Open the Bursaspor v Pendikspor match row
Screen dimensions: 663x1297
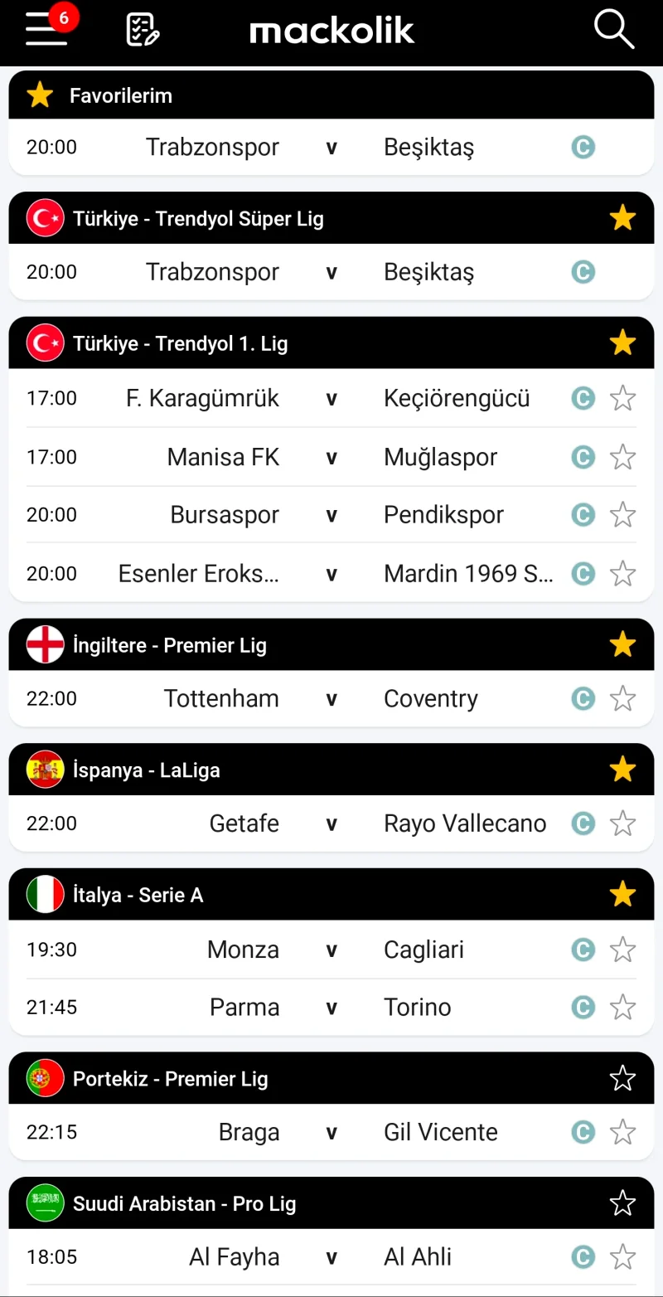click(331, 515)
